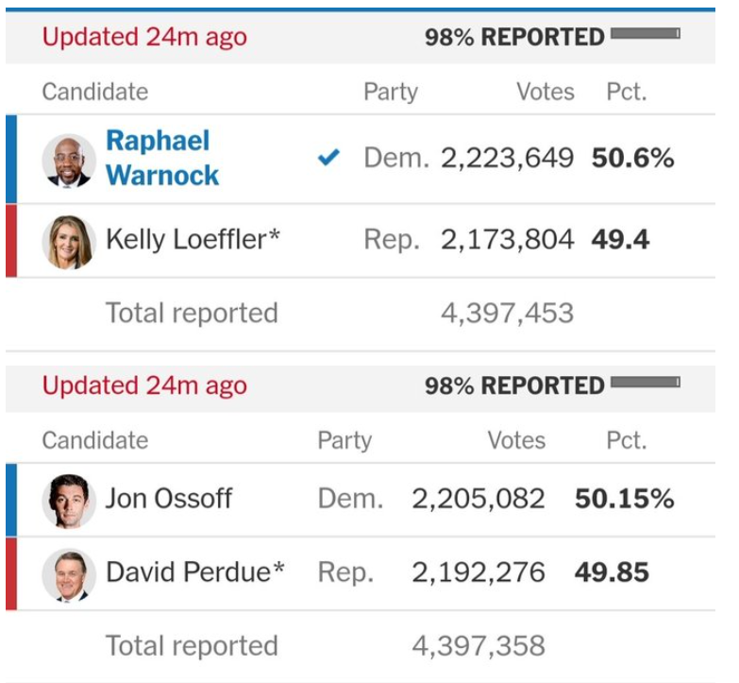Click the top race's reporting progress bar

[x=646, y=34]
